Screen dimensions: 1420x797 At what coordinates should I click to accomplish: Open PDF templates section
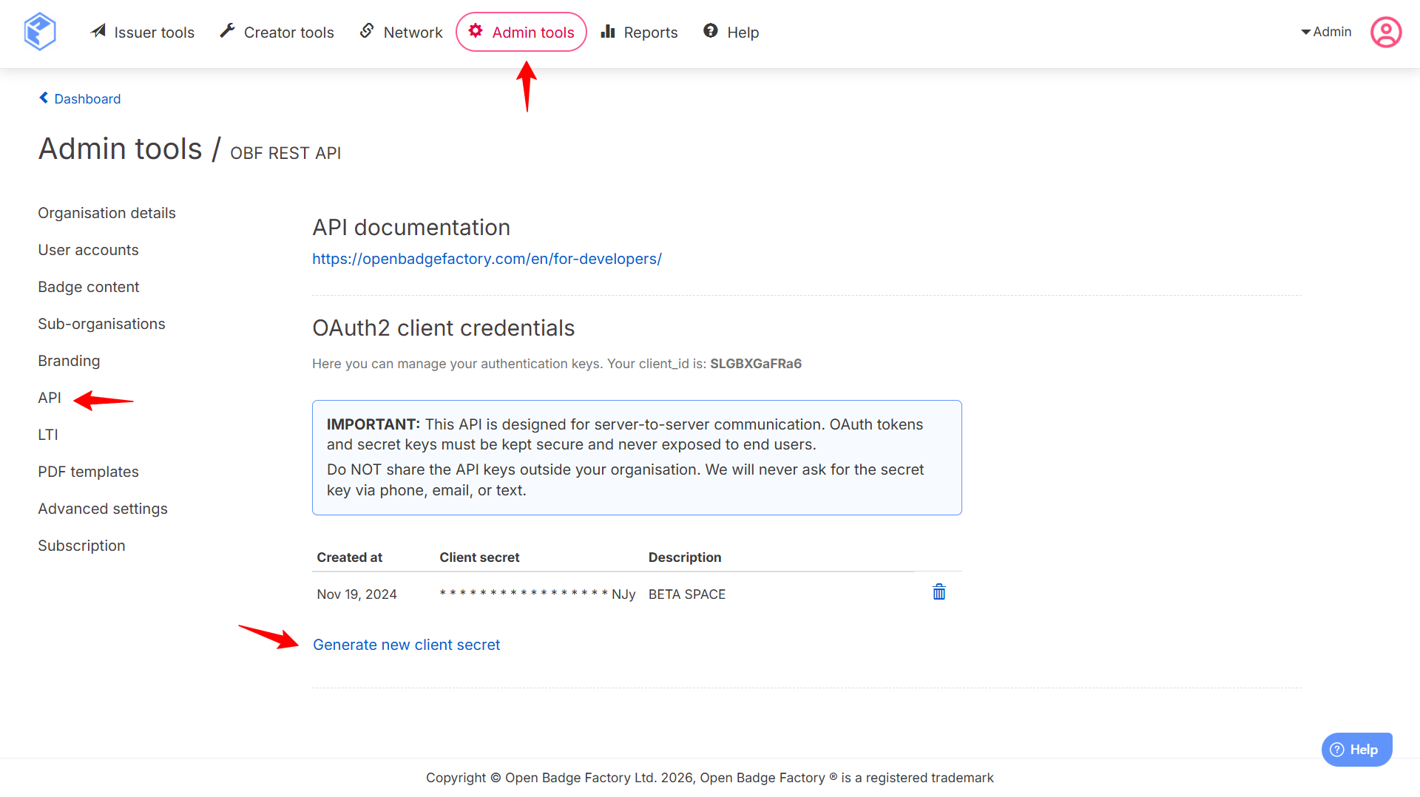88,472
